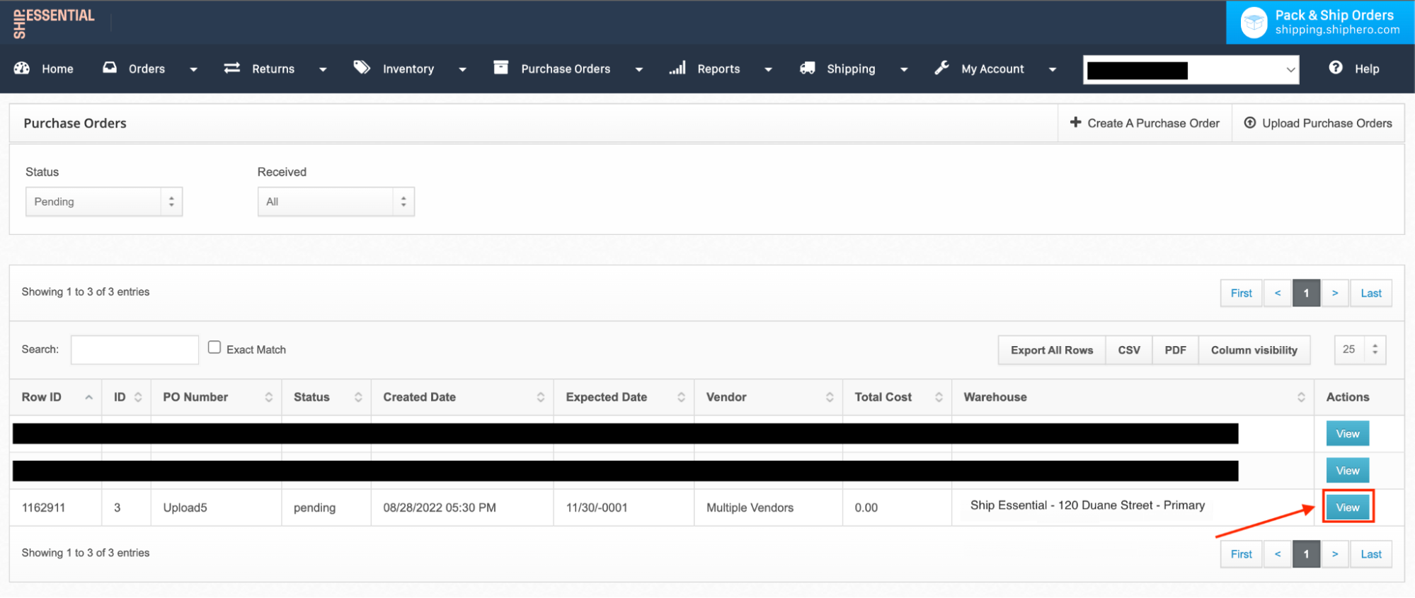The width and height of the screenshot is (1415, 598).
Task: Open the Reports navigation menu
Action: (718, 69)
